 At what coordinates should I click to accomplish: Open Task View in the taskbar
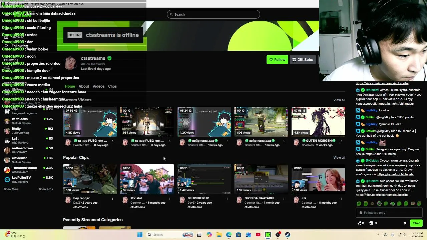tap(199, 235)
